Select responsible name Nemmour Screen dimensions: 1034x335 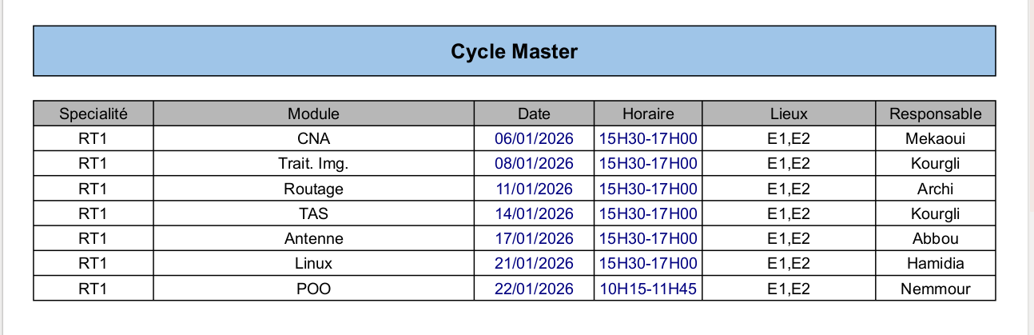pos(935,289)
